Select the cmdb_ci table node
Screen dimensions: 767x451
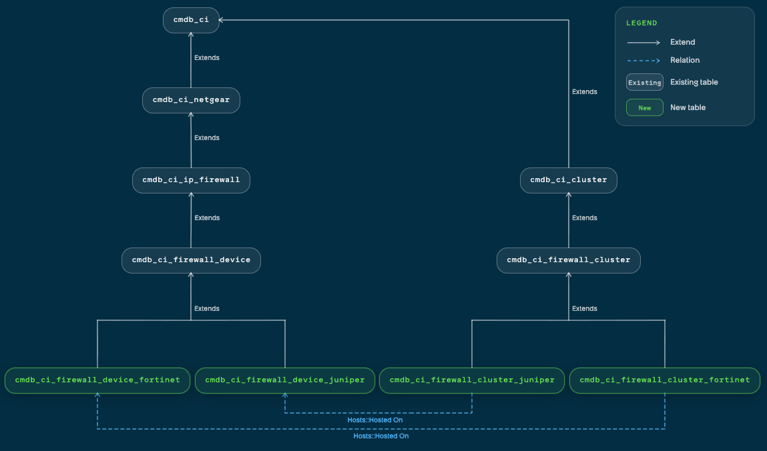(x=191, y=20)
